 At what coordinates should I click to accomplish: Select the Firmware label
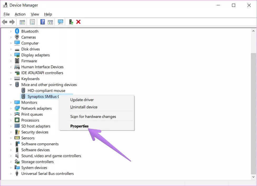click(x=29, y=61)
